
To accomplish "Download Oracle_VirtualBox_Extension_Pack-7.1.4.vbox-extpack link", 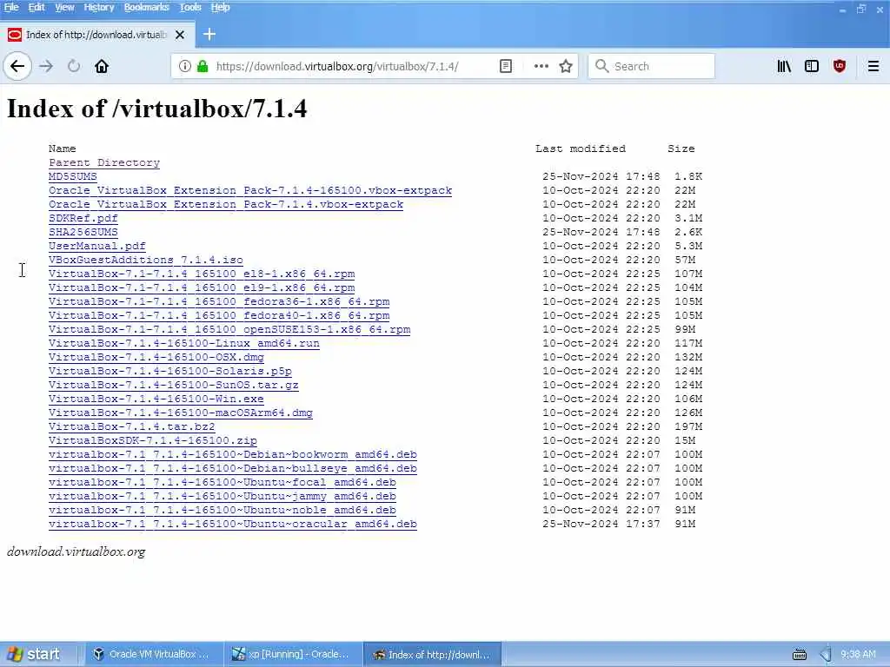I will [226, 204].
